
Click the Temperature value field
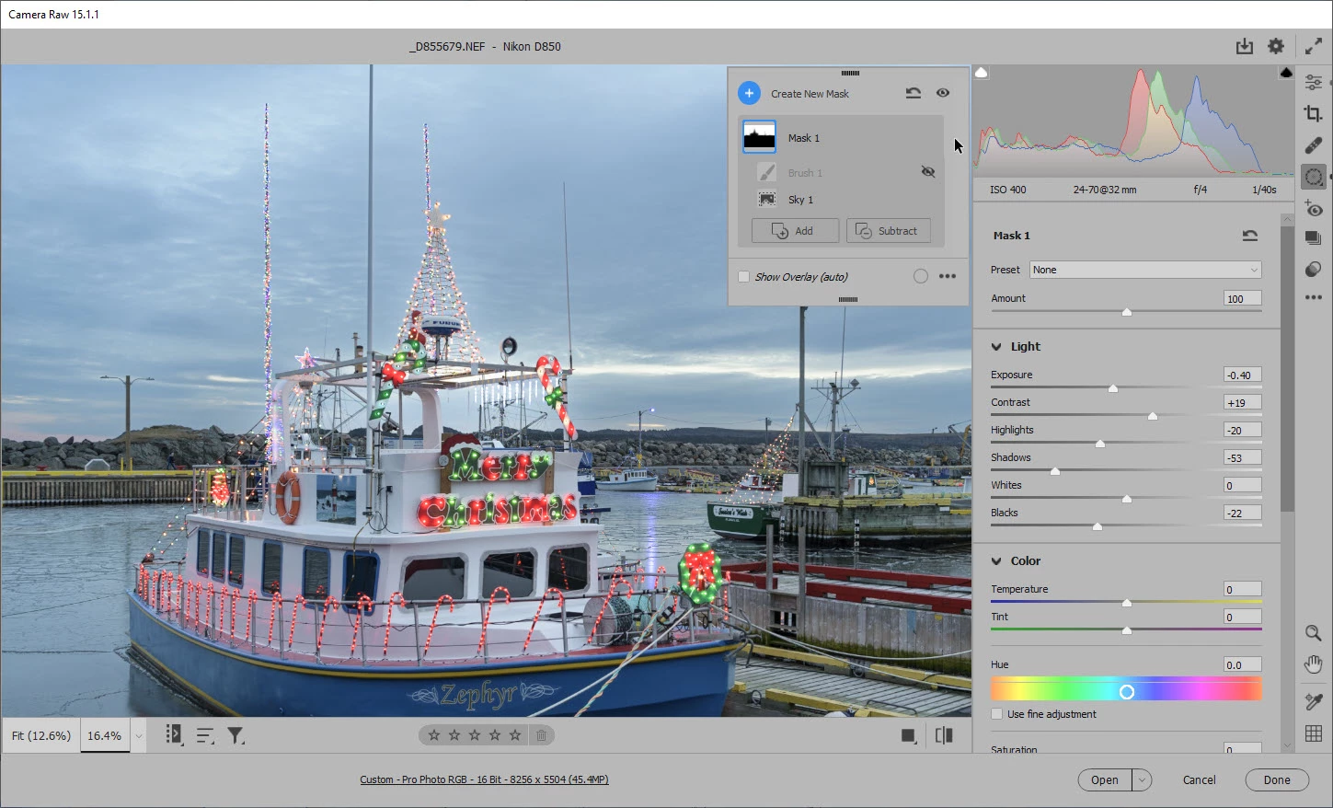(1242, 589)
